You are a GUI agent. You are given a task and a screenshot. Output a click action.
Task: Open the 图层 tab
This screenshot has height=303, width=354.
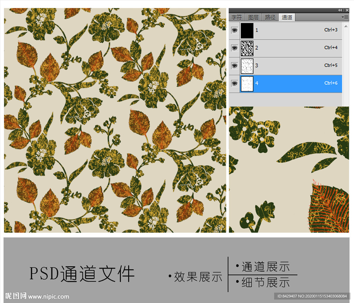tap(253, 17)
